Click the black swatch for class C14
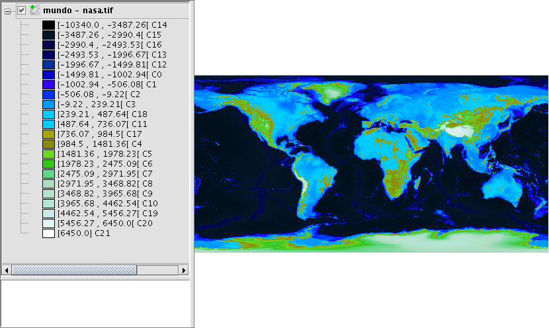549x328 pixels. point(49,25)
